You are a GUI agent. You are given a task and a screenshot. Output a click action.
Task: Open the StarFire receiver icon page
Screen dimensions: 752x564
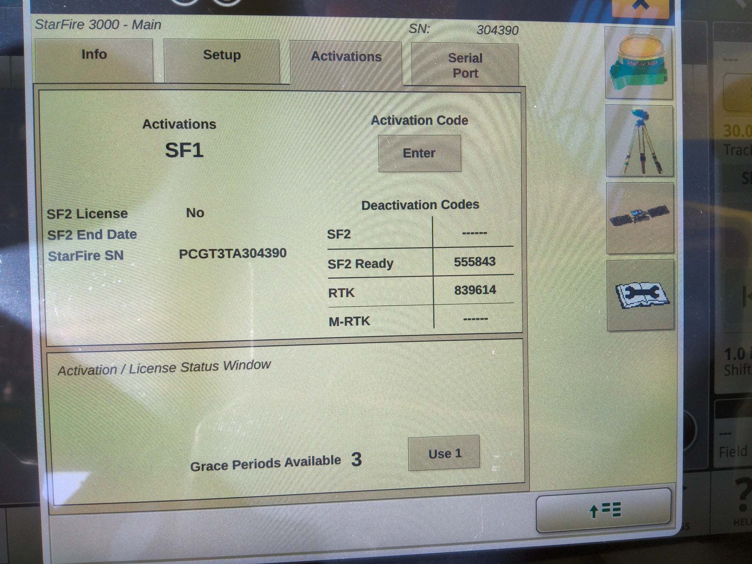click(x=638, y=63)
